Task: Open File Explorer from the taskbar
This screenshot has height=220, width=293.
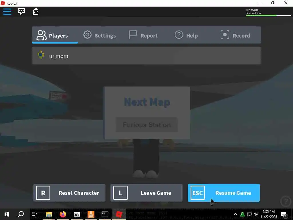Action: click(x=49, y=214)
